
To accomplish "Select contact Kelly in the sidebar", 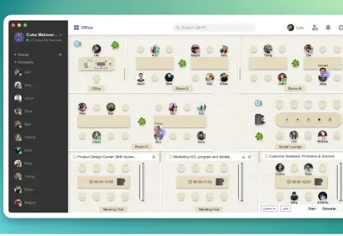I will (38, 163).
